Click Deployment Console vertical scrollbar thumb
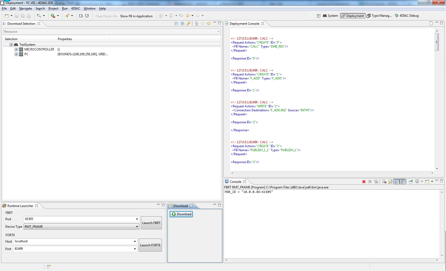The image size is (446, 271). (x=437, y=42)
